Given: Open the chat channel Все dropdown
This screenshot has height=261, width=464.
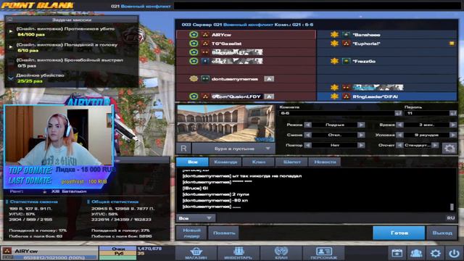Looking at the screenshot, I should pos(196,218).
